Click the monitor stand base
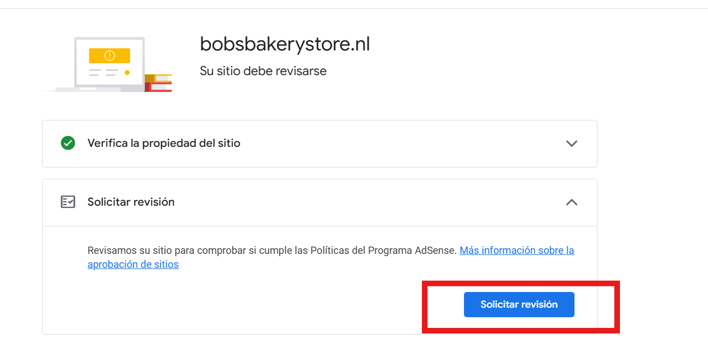708x357 pixels. pyautogui.click(x=88, y=90)
